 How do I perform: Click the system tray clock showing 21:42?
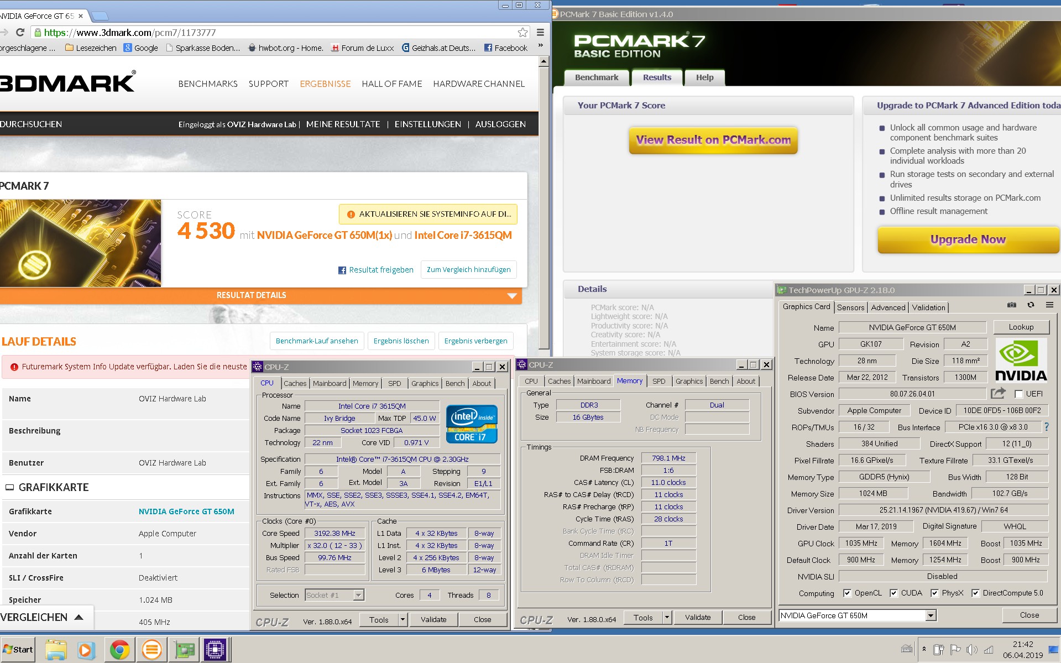click(x=1022, y=644)
